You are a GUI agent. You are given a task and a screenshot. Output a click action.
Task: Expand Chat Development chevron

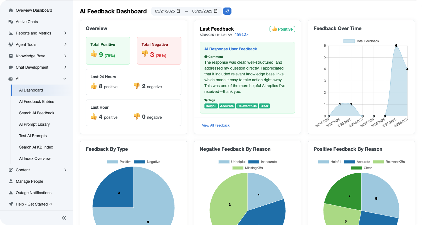tap(65, 67)
